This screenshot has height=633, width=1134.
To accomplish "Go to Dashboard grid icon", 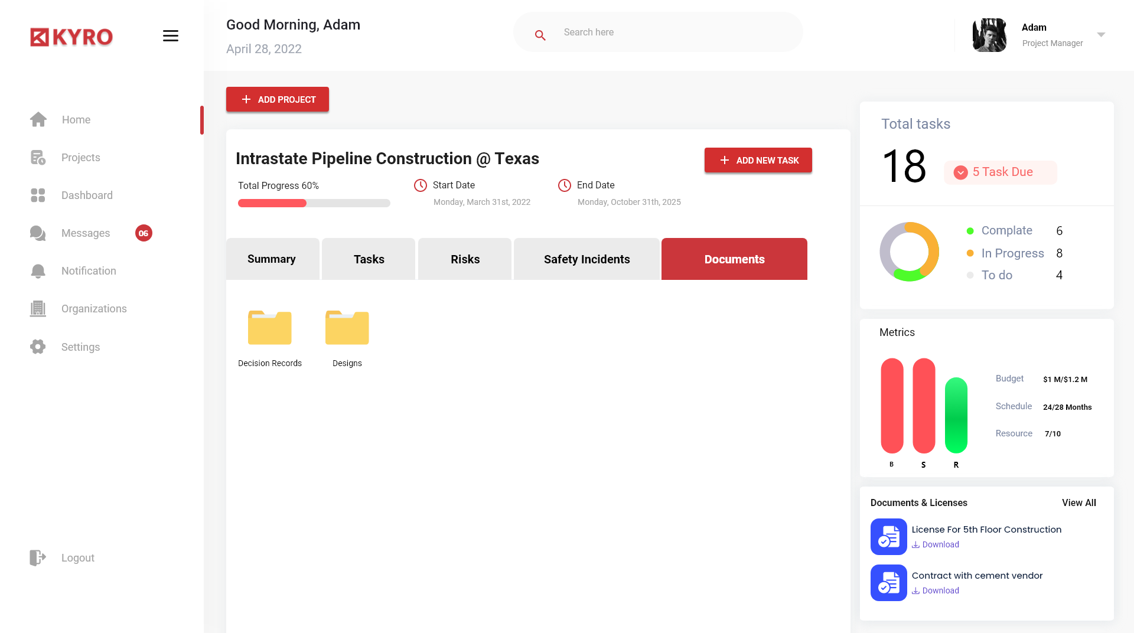I will pyautogui.click(x=38, y=195).
